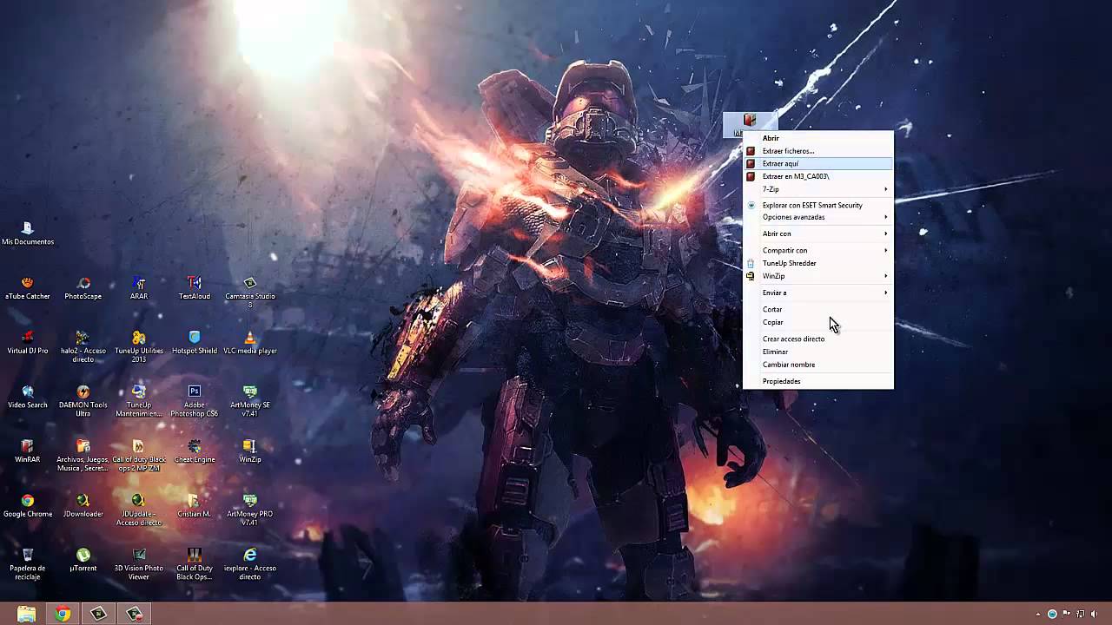The width and height of the screenshot is (1112, 625).
Task: Select the ArtMoney SE v7.41 icon
Action: (250, 401)
